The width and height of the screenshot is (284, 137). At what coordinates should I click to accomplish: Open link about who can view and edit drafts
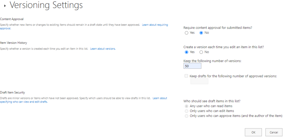coord(24,102)
